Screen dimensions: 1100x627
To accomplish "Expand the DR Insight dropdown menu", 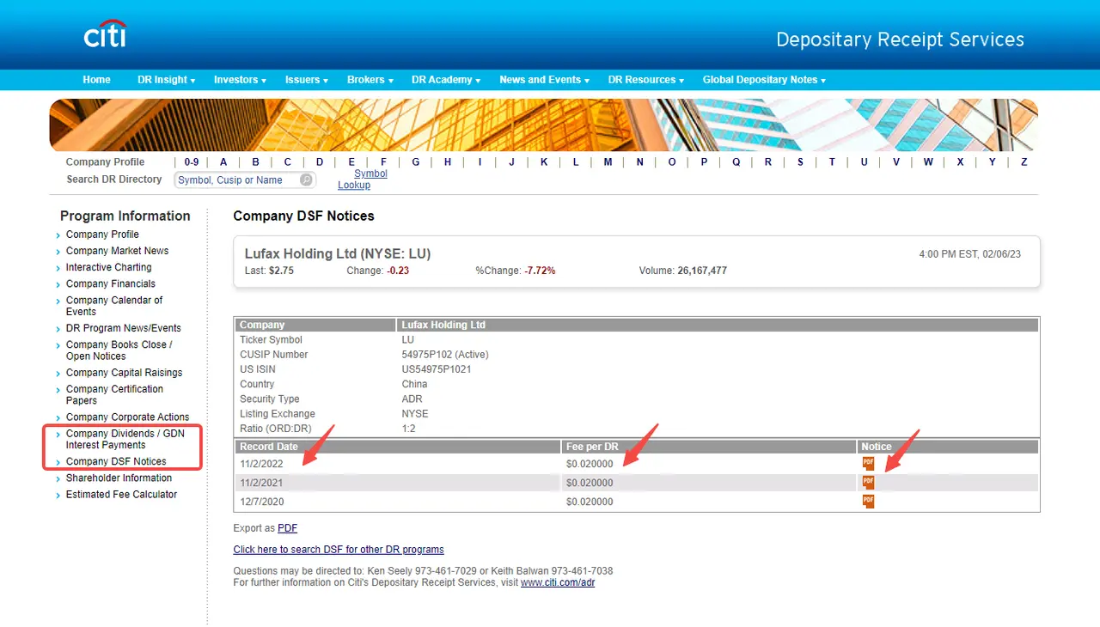I will click(x=166, y=80).
